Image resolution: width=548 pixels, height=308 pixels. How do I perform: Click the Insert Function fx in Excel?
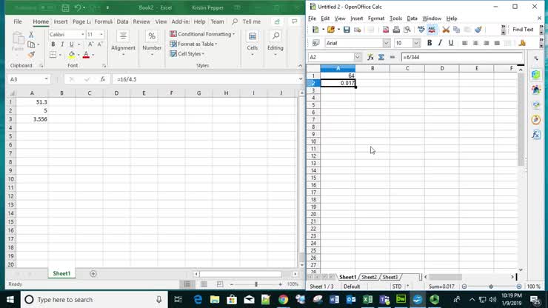click(x=103, y=79)
